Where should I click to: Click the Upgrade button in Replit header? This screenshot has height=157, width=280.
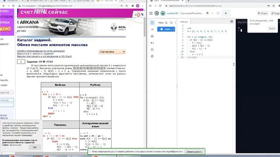click(x=275, y=14)
